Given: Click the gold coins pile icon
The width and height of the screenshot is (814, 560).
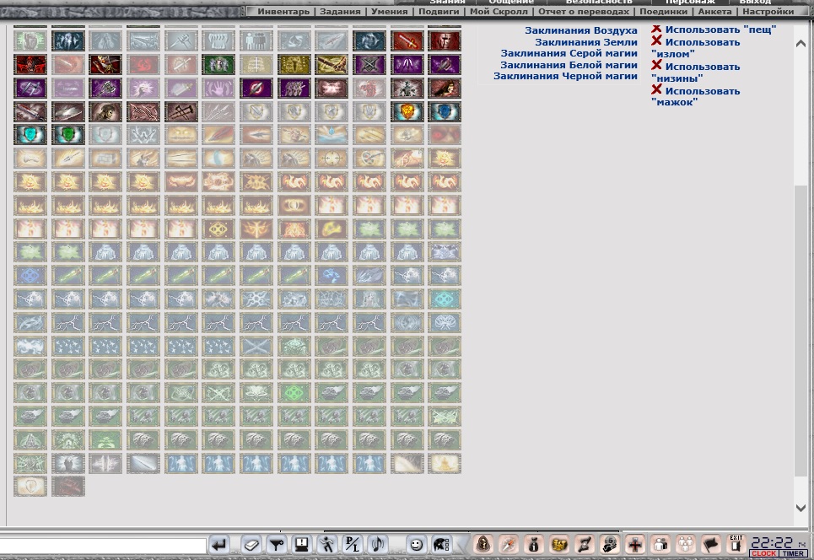Looking at the screenshot, I should (x=559, y=545).
